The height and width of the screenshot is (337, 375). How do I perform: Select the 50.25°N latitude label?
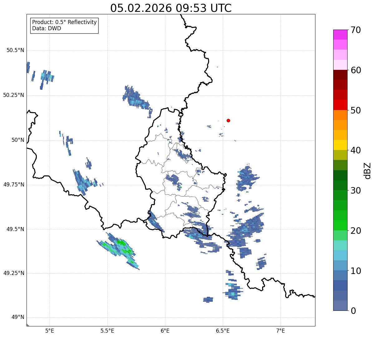[x=14, y=95]
